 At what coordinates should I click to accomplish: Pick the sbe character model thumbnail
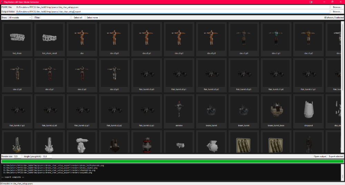click(x=82, y=39)
